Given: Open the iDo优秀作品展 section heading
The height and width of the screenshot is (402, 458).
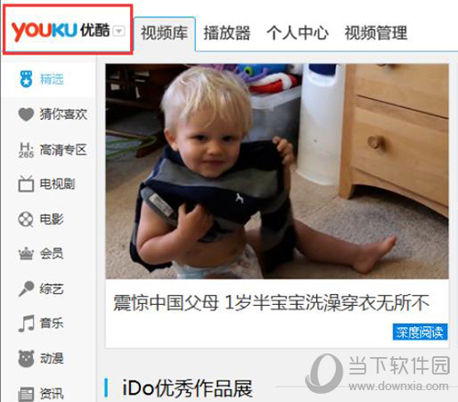Looking at the screenshot, I should pos(187,388).
